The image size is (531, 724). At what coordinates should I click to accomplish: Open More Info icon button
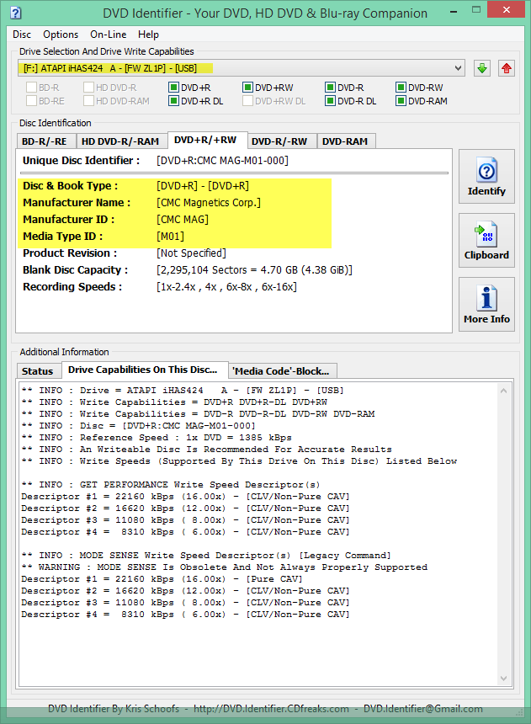(x=486, y=305)
